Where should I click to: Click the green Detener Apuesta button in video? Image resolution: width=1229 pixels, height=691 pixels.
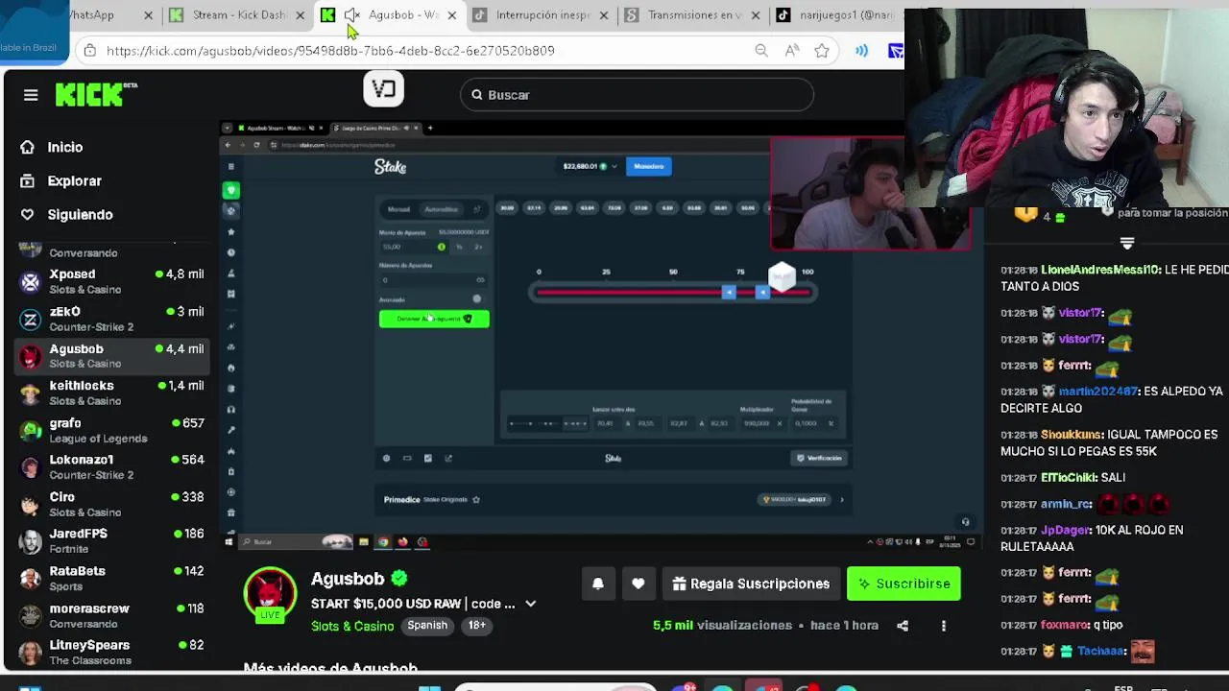(x=434, y=319)
